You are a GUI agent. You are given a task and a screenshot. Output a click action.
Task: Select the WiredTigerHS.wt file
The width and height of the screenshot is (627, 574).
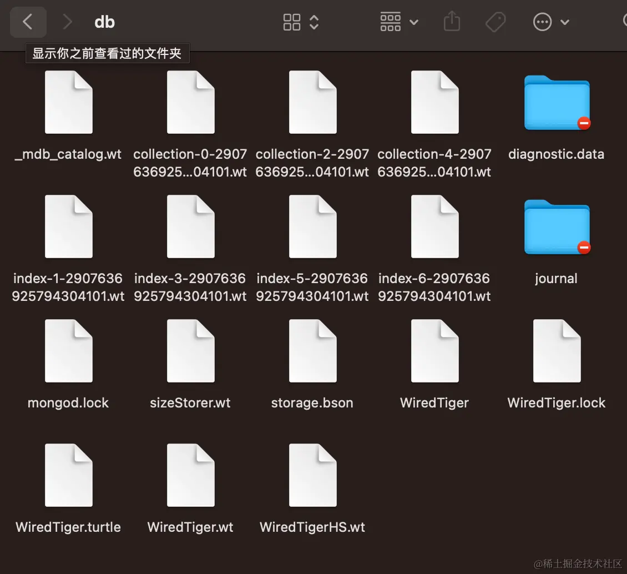[312, 475]
